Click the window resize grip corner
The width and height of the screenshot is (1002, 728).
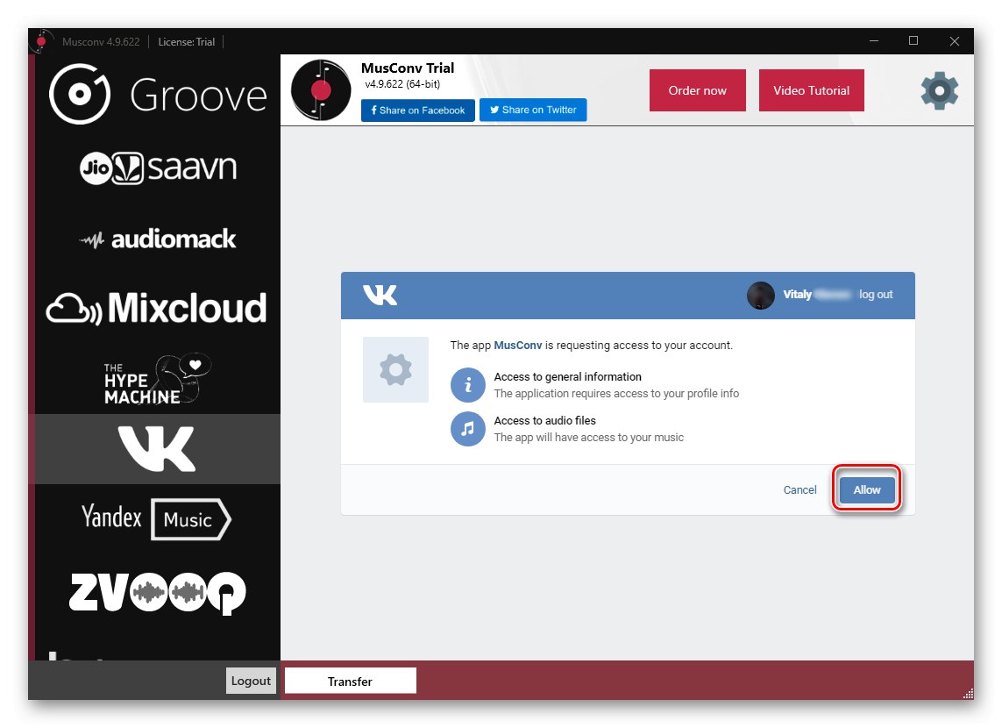tap(968, 694)
